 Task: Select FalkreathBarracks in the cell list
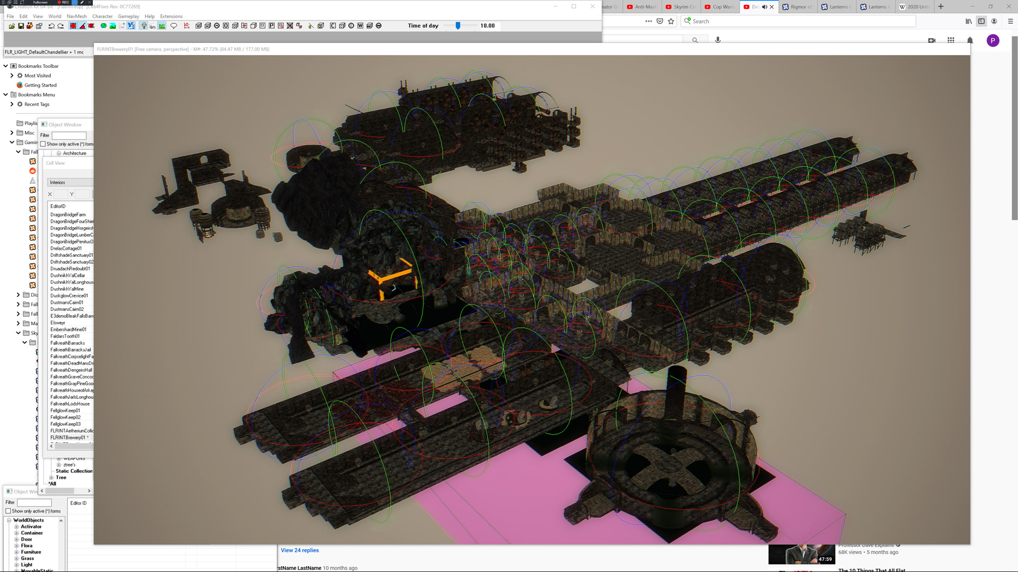click(x=67, y=343)
